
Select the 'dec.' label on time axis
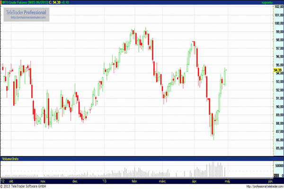point(74,180)
